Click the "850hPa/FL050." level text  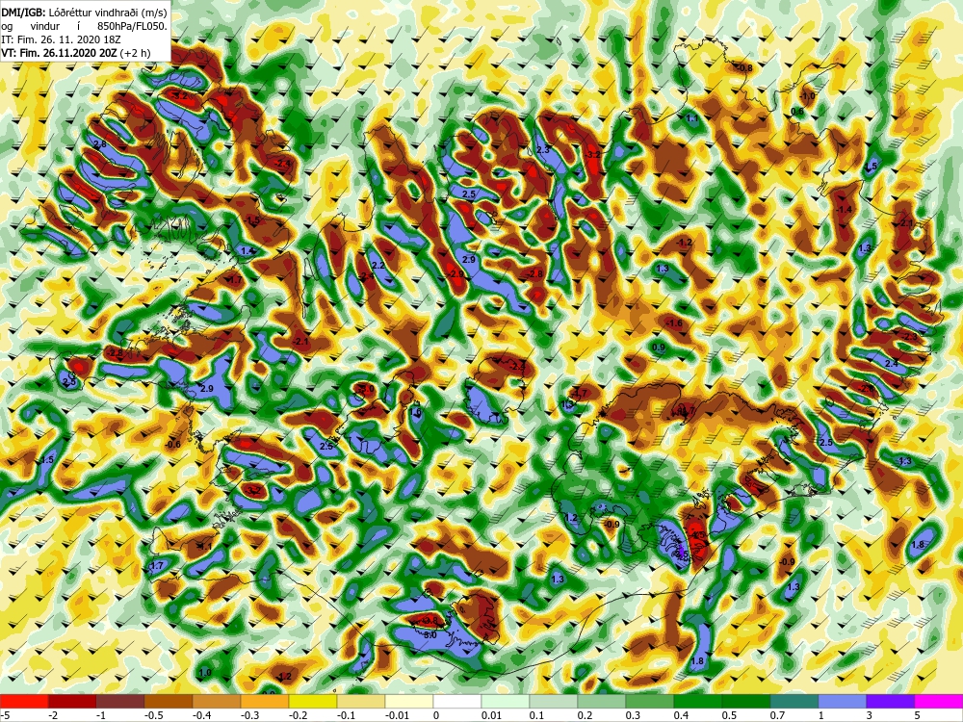(x=132, y=26)
